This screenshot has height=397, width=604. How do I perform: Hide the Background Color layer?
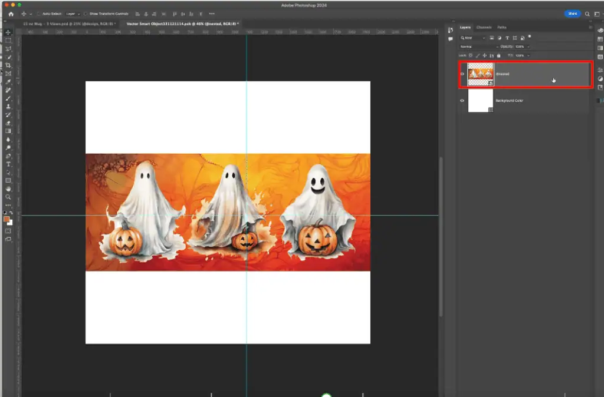click(462, 101)
